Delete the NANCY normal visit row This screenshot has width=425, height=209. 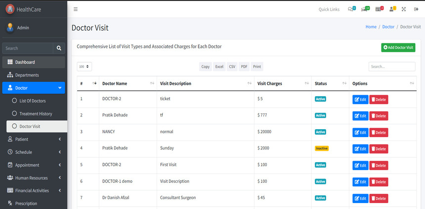tap(379, 132)
